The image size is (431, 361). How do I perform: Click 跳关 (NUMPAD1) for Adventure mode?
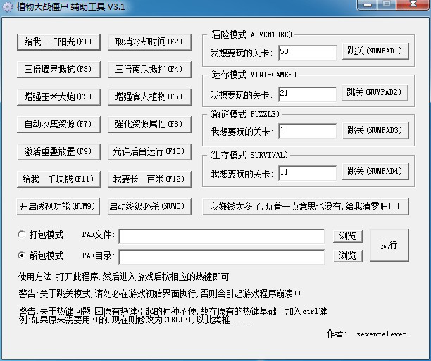[x=375, y=51]
